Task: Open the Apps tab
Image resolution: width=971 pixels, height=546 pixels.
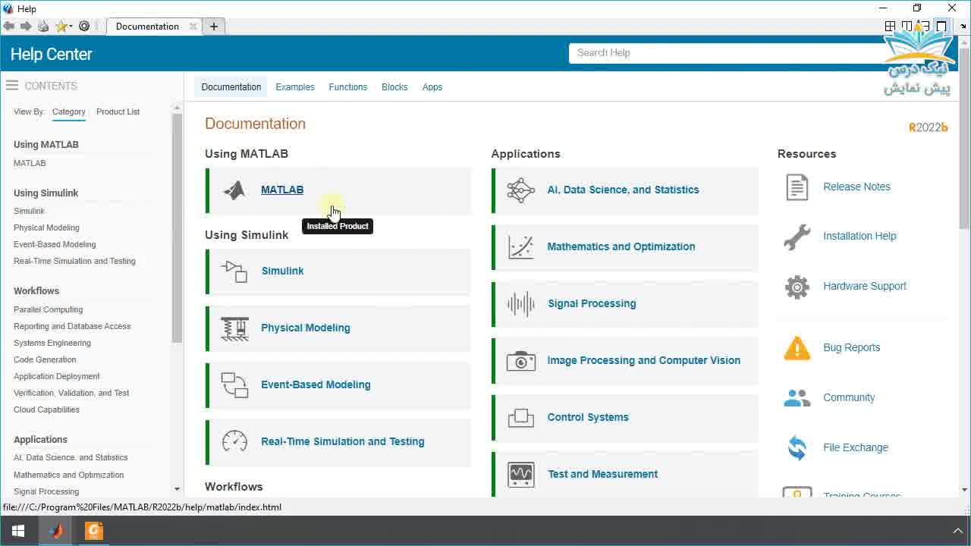Action: click(432, 87)
